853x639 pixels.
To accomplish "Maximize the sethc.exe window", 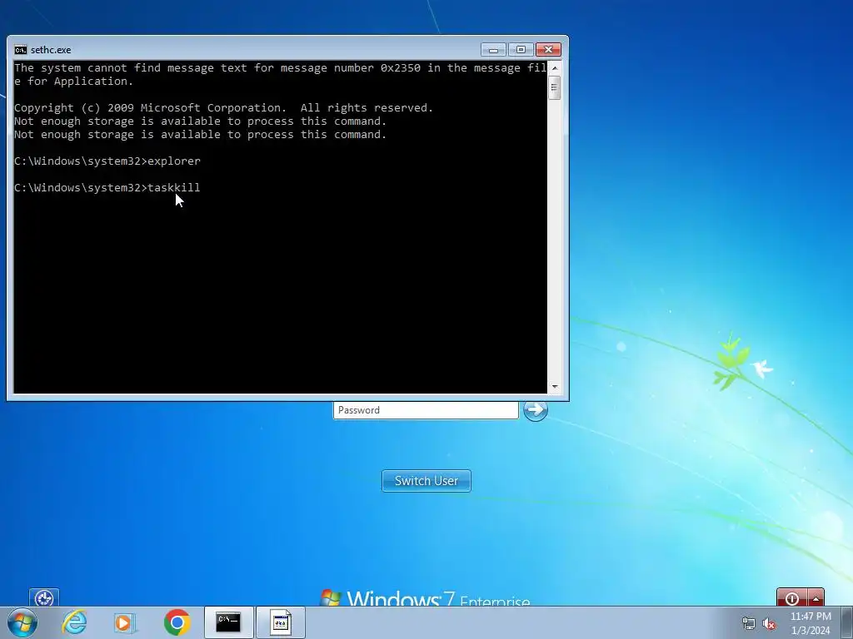I will [521, 50].
